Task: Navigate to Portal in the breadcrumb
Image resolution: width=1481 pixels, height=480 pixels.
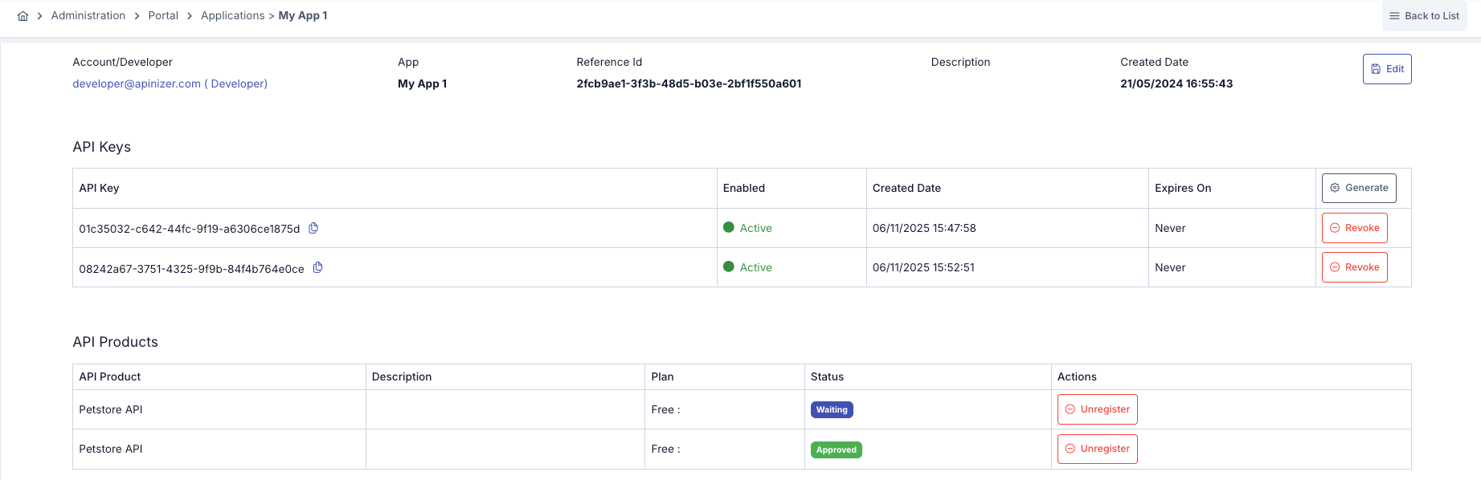Action: click(163, 16)
